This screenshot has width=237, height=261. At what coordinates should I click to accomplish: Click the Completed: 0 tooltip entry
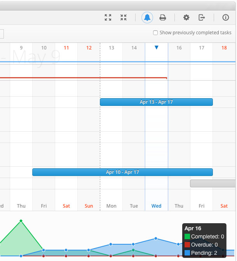pos(204,236)
